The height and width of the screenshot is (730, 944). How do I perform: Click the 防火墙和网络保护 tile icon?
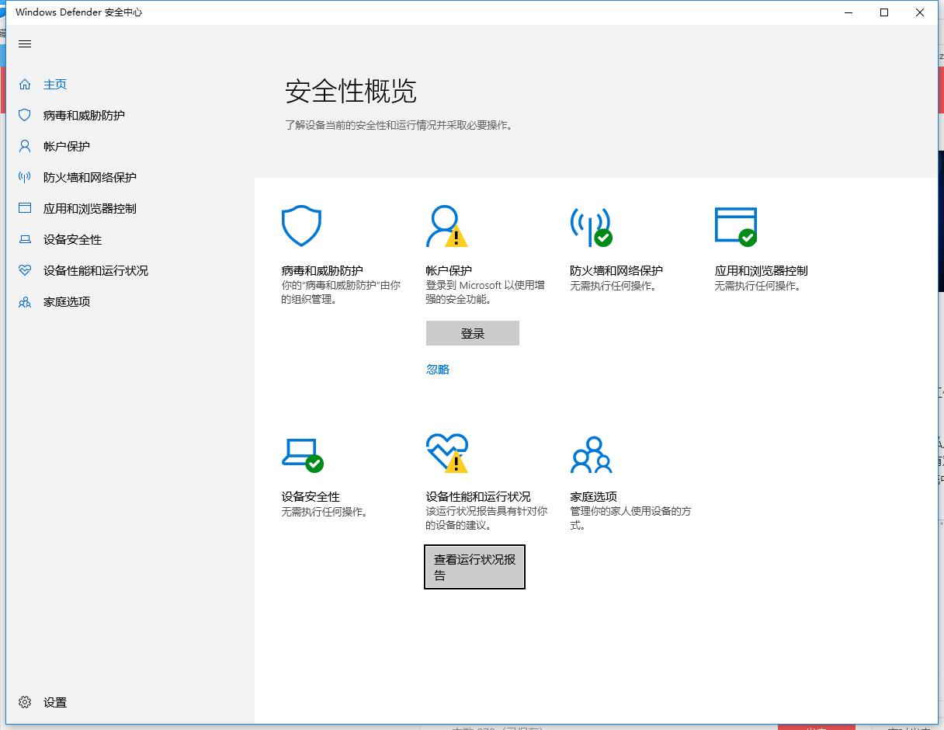click(592, 226)
